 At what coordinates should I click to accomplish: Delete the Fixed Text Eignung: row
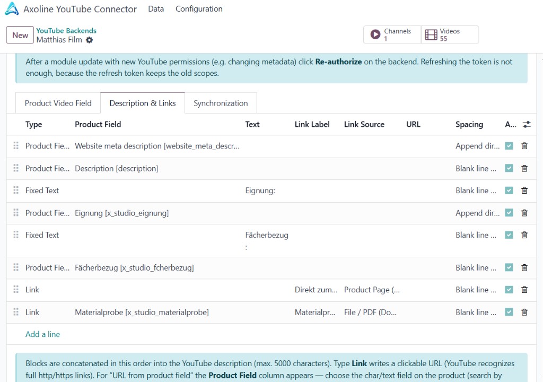coord(524,190)
